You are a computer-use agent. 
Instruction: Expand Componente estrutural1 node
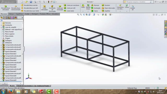1,45
